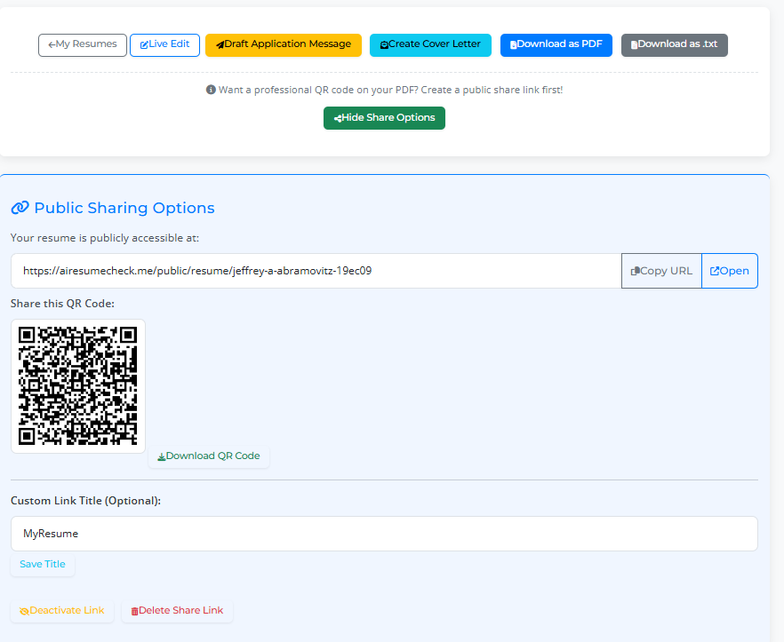Screen dimensions: 784x642
Task: Click the document icon on Download as PDF
Action: pos(513,44)
